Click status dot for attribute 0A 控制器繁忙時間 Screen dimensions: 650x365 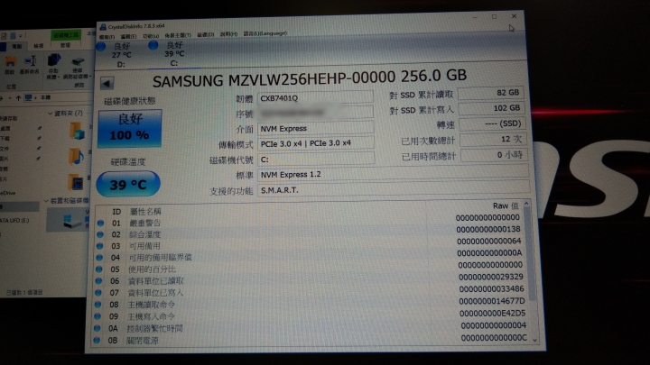click(x=97, y=328)
